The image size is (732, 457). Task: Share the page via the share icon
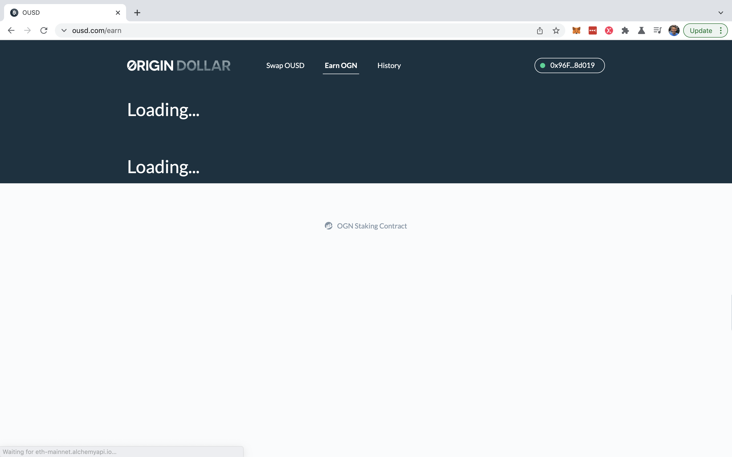(x=540, y=30)
